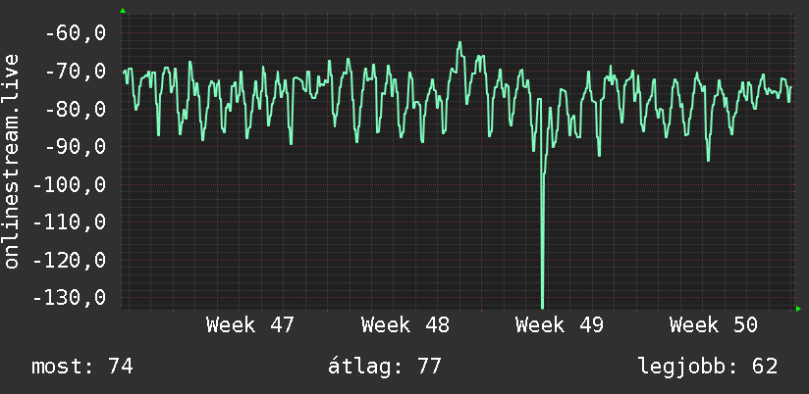Click the -80,0 y-axis value
The width and height of the screenshot is (809, 394).
[76, 109]
